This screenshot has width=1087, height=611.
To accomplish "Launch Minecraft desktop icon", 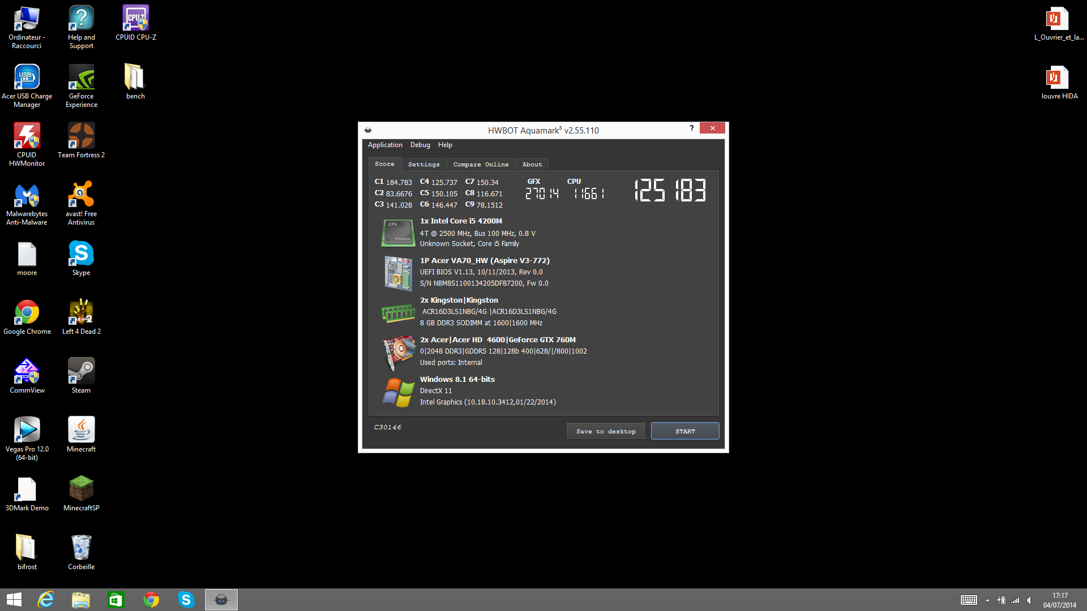I will (x=81, y=435).
